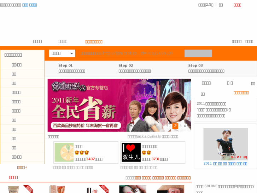
Task: Open the blue 2011 product link below woman photo
Action: pyautogui.click(x=226, y=164)
